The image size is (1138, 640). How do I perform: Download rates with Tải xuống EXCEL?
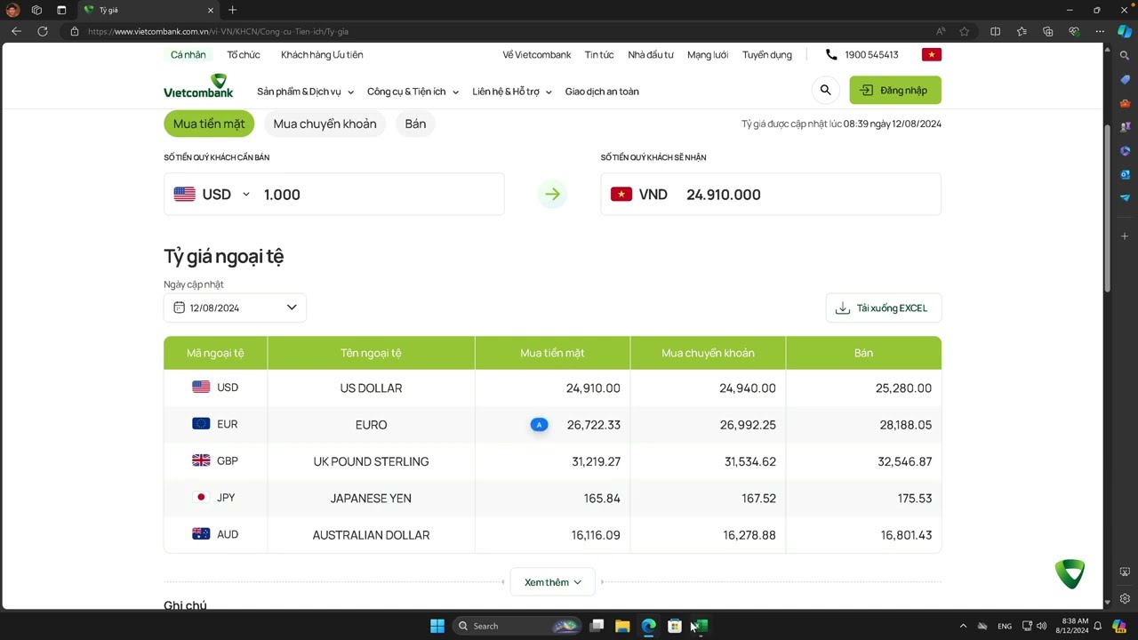click(x=883, y=308)
